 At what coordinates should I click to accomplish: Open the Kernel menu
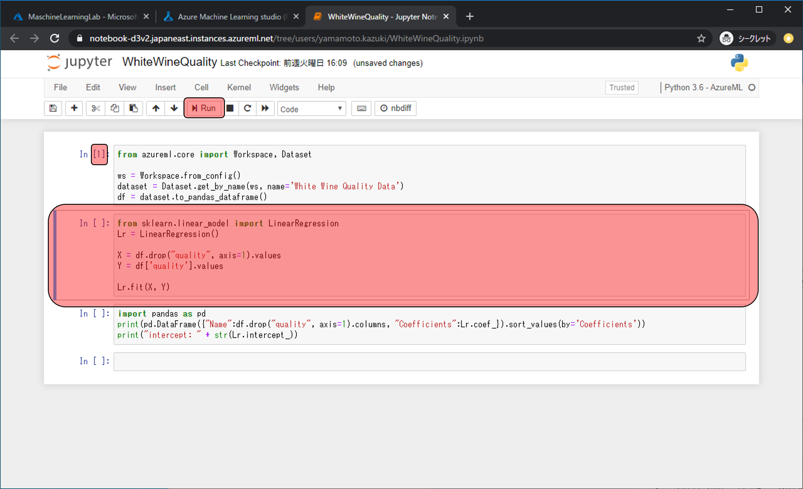[239, 87]
